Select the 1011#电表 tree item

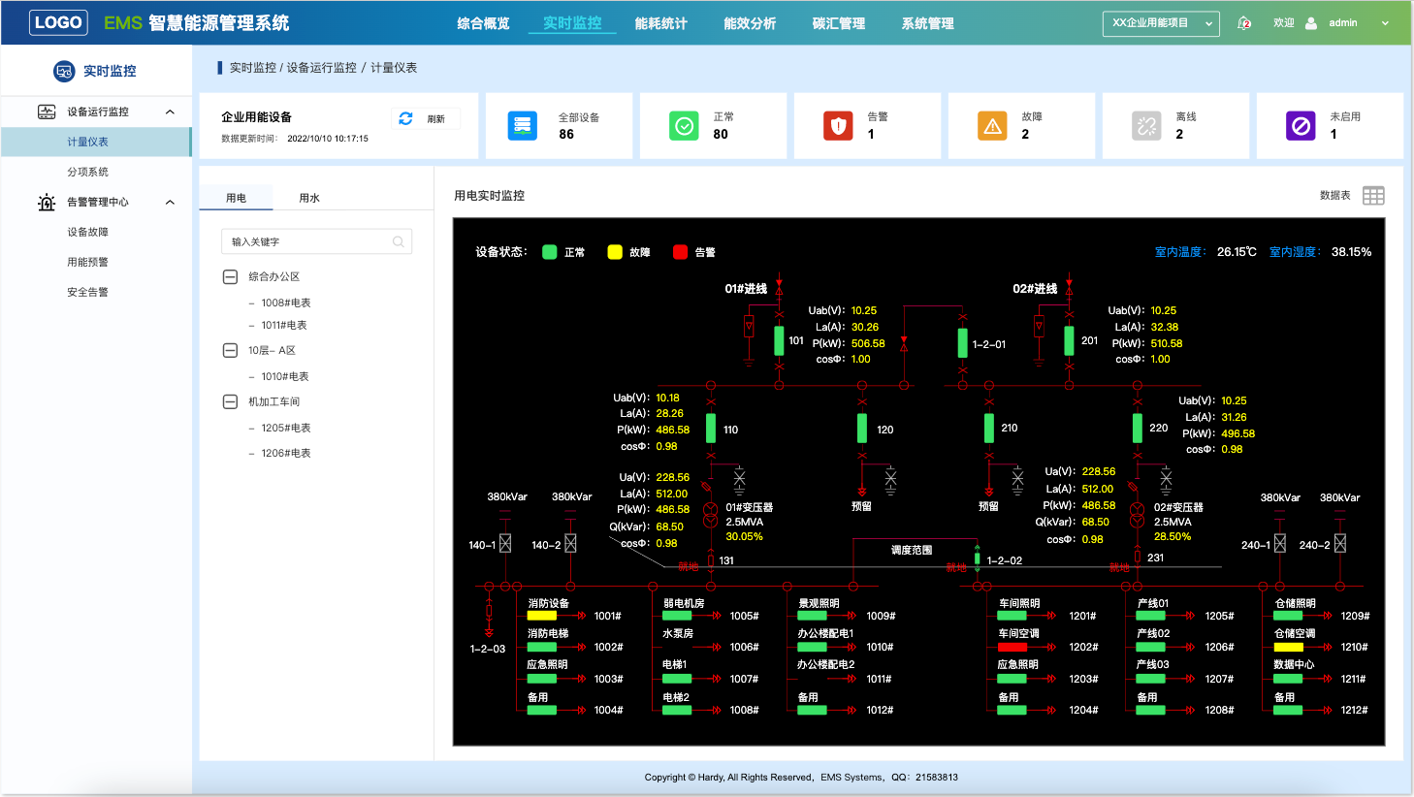coord(283,325)
